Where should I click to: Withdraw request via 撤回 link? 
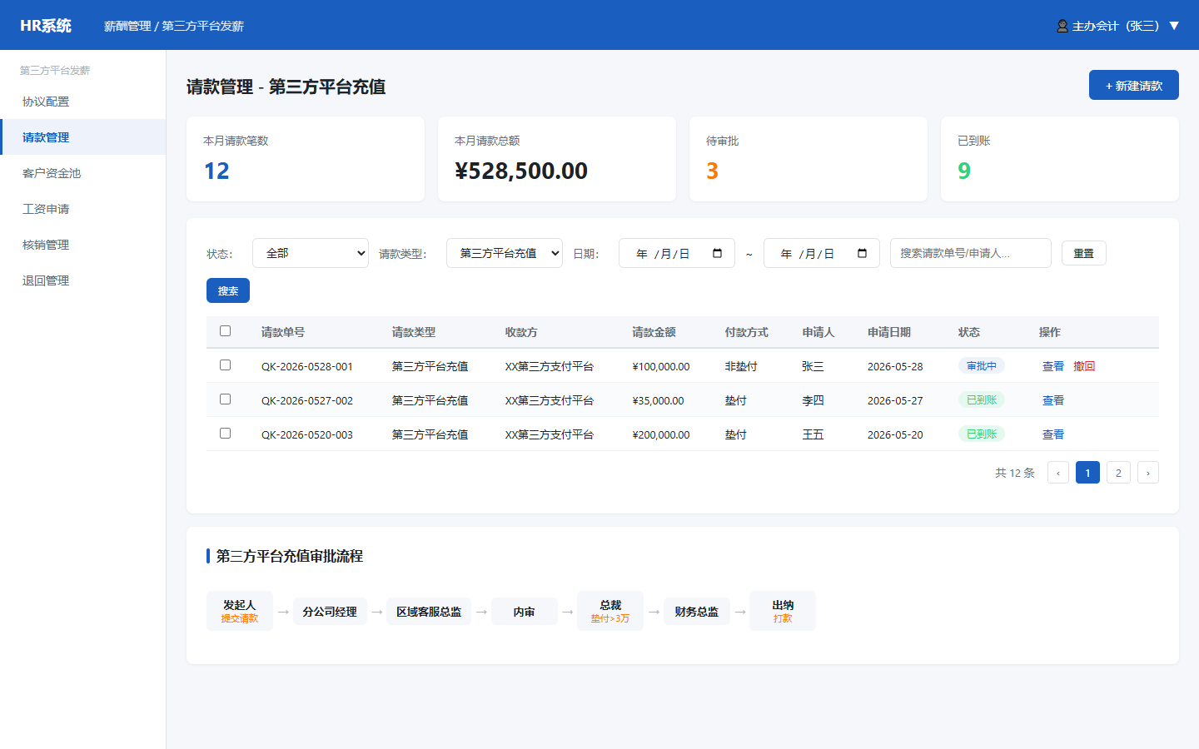pyautogui.click(x=1084, y=366)
